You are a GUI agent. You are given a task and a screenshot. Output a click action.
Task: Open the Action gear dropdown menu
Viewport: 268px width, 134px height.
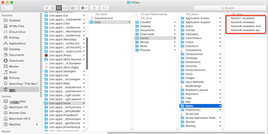pyautogui.click(x=84, y=8)
